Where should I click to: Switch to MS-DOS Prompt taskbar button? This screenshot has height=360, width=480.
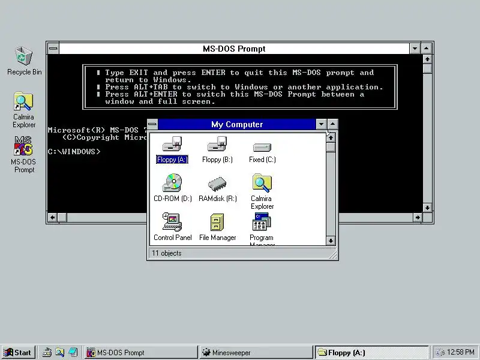click(x=141, y=352)
